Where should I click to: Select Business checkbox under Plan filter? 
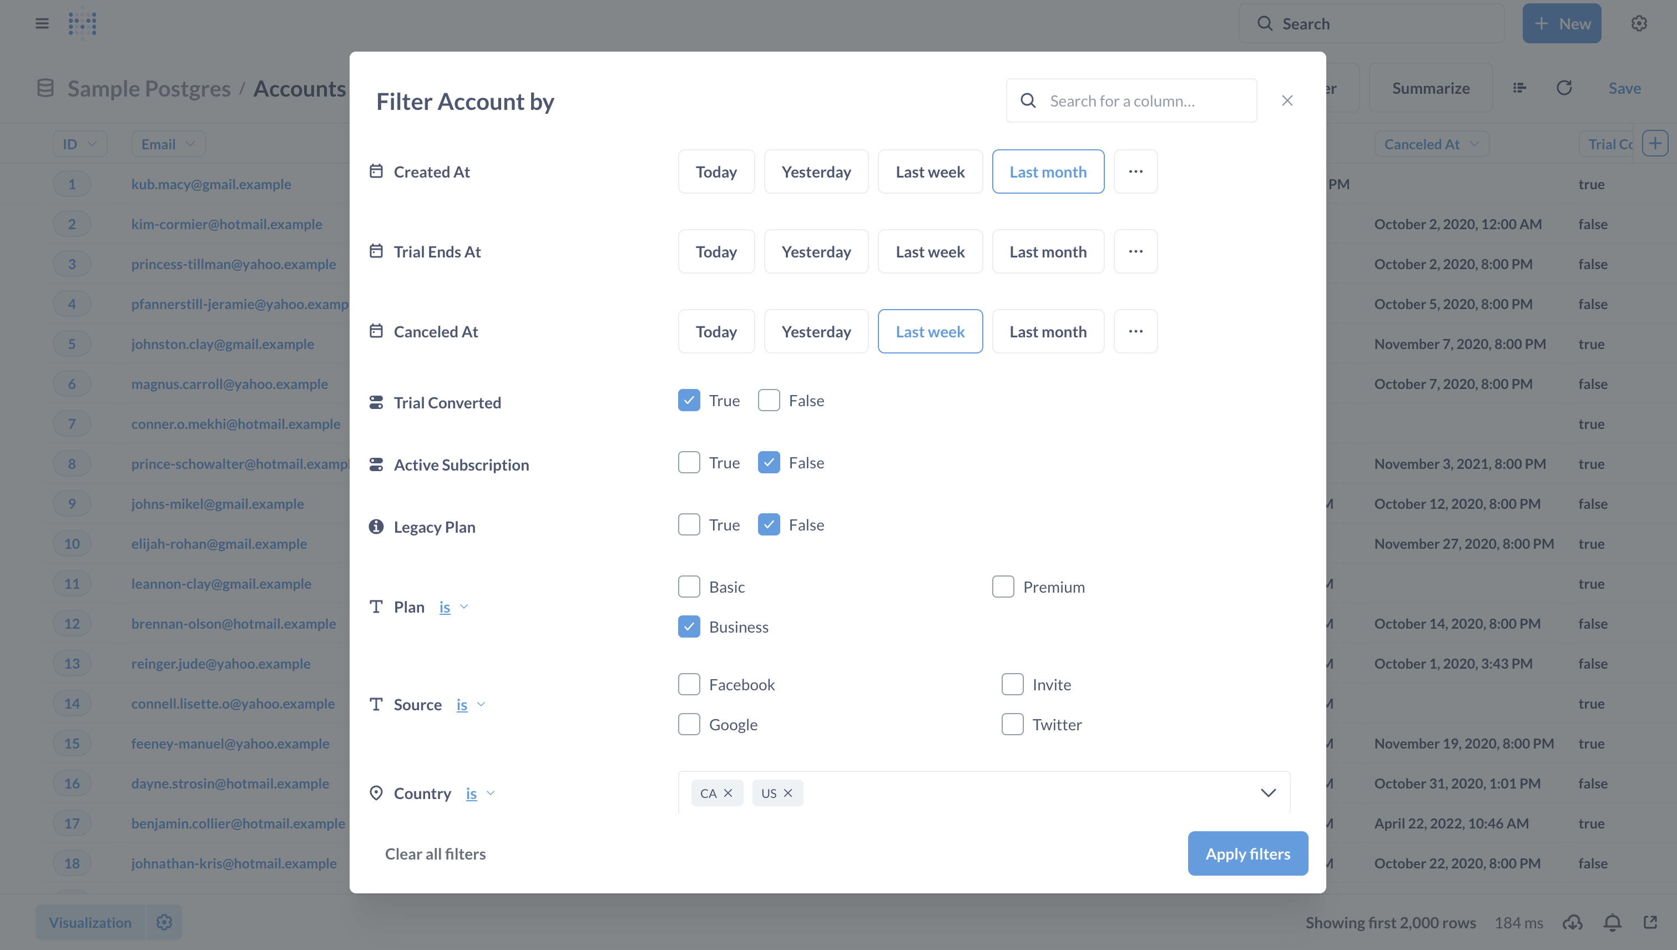[x=688, y=626]
